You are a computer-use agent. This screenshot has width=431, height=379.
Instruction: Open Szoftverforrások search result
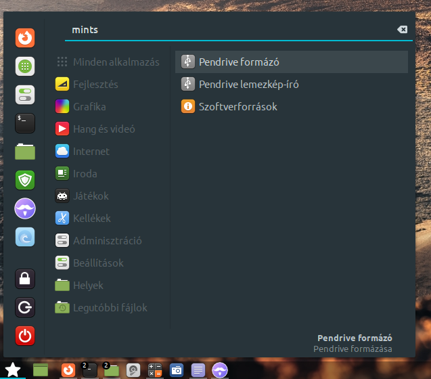292,106
